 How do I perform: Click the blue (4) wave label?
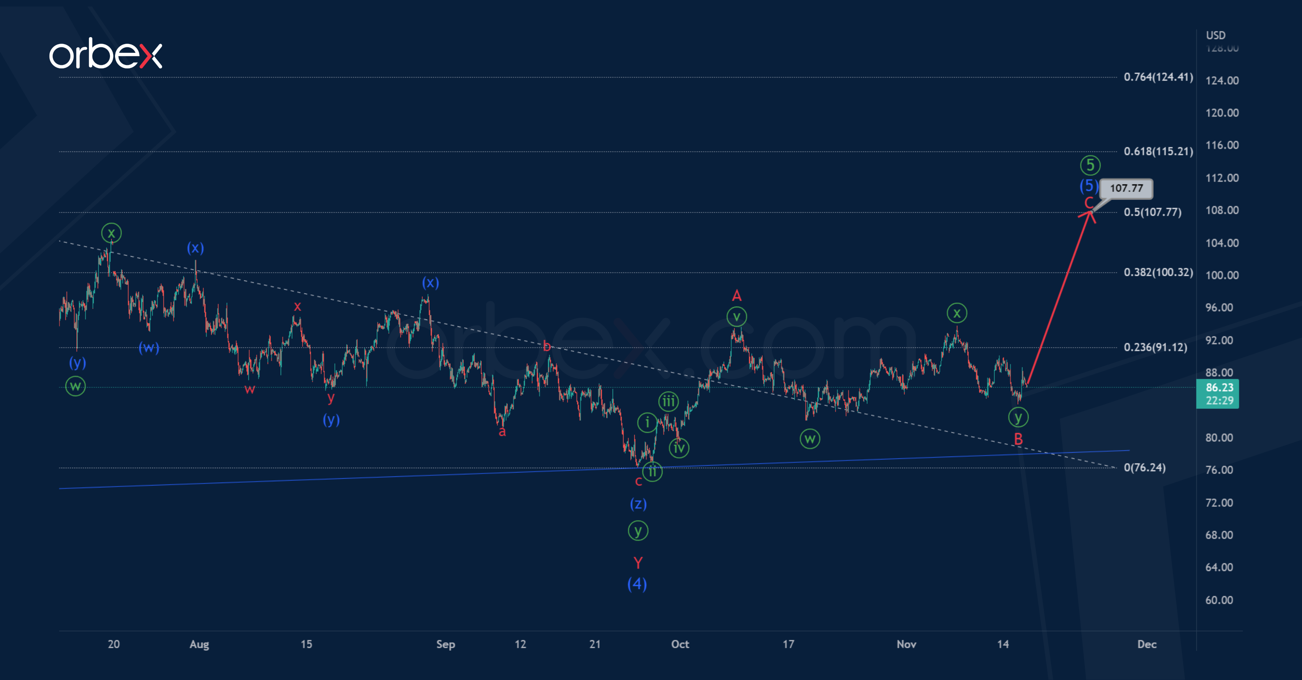(x=637, y=584)
